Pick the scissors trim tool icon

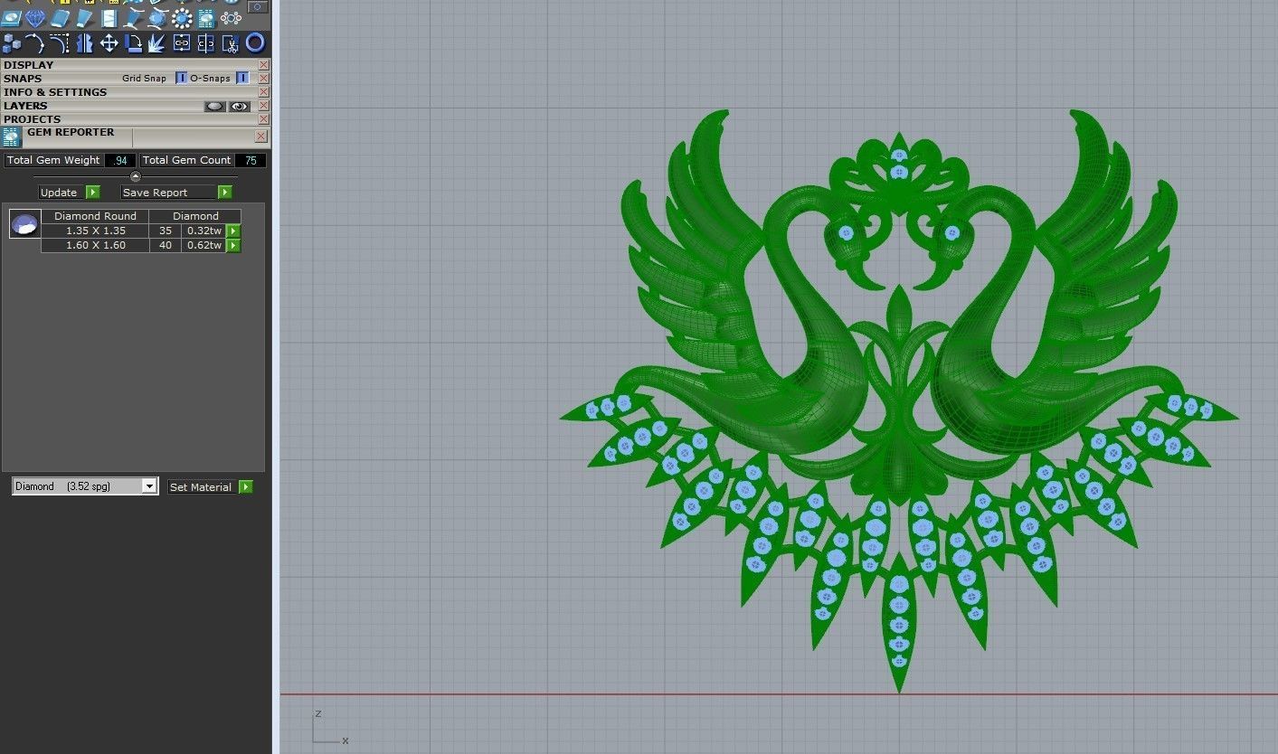coord(231,42)
